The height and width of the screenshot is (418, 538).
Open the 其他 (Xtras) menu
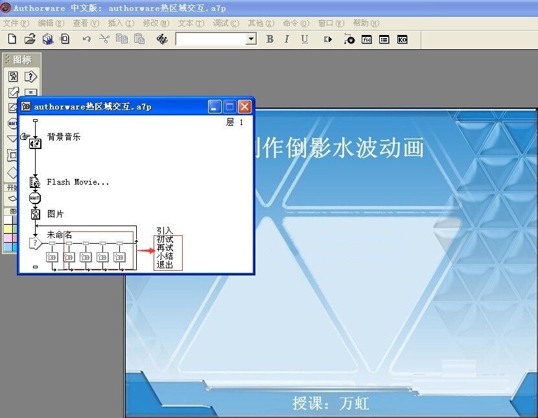pyautogui.click(x=261, y=23)
